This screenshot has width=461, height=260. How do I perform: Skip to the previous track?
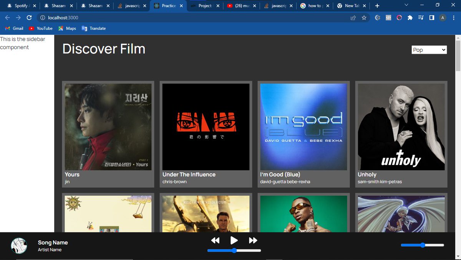(215, 240)
